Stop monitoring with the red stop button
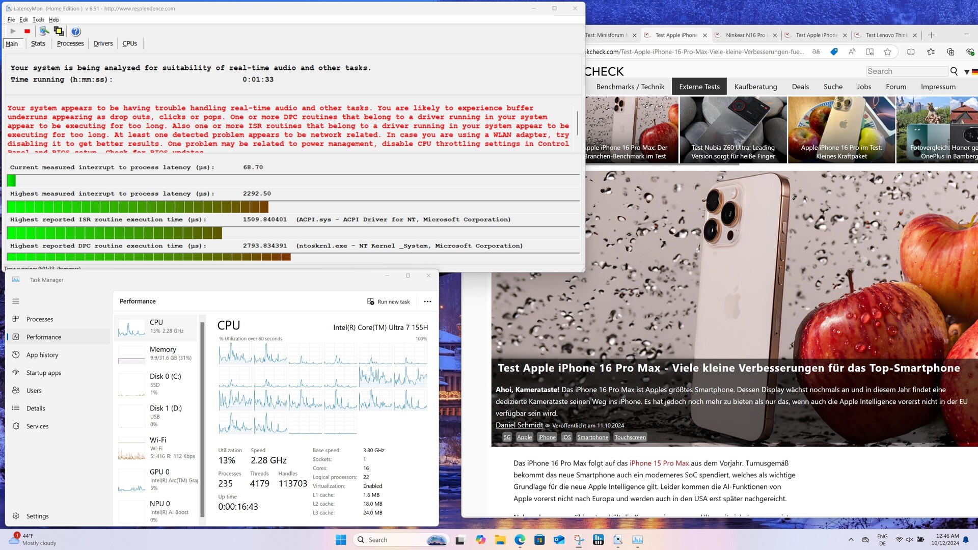978x550 pixels. click(28, 32)
